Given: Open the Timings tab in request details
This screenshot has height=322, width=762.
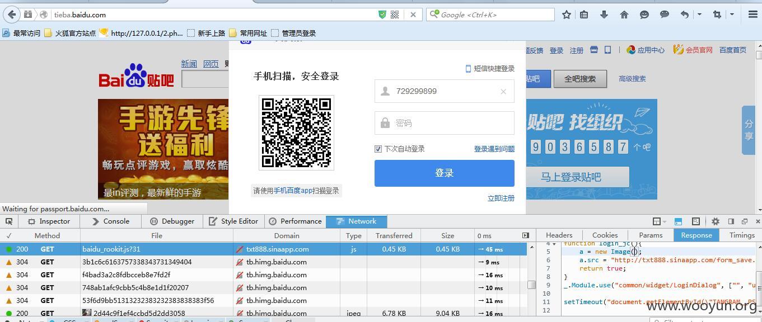Looking at the screenshot, I should point(742,235).
